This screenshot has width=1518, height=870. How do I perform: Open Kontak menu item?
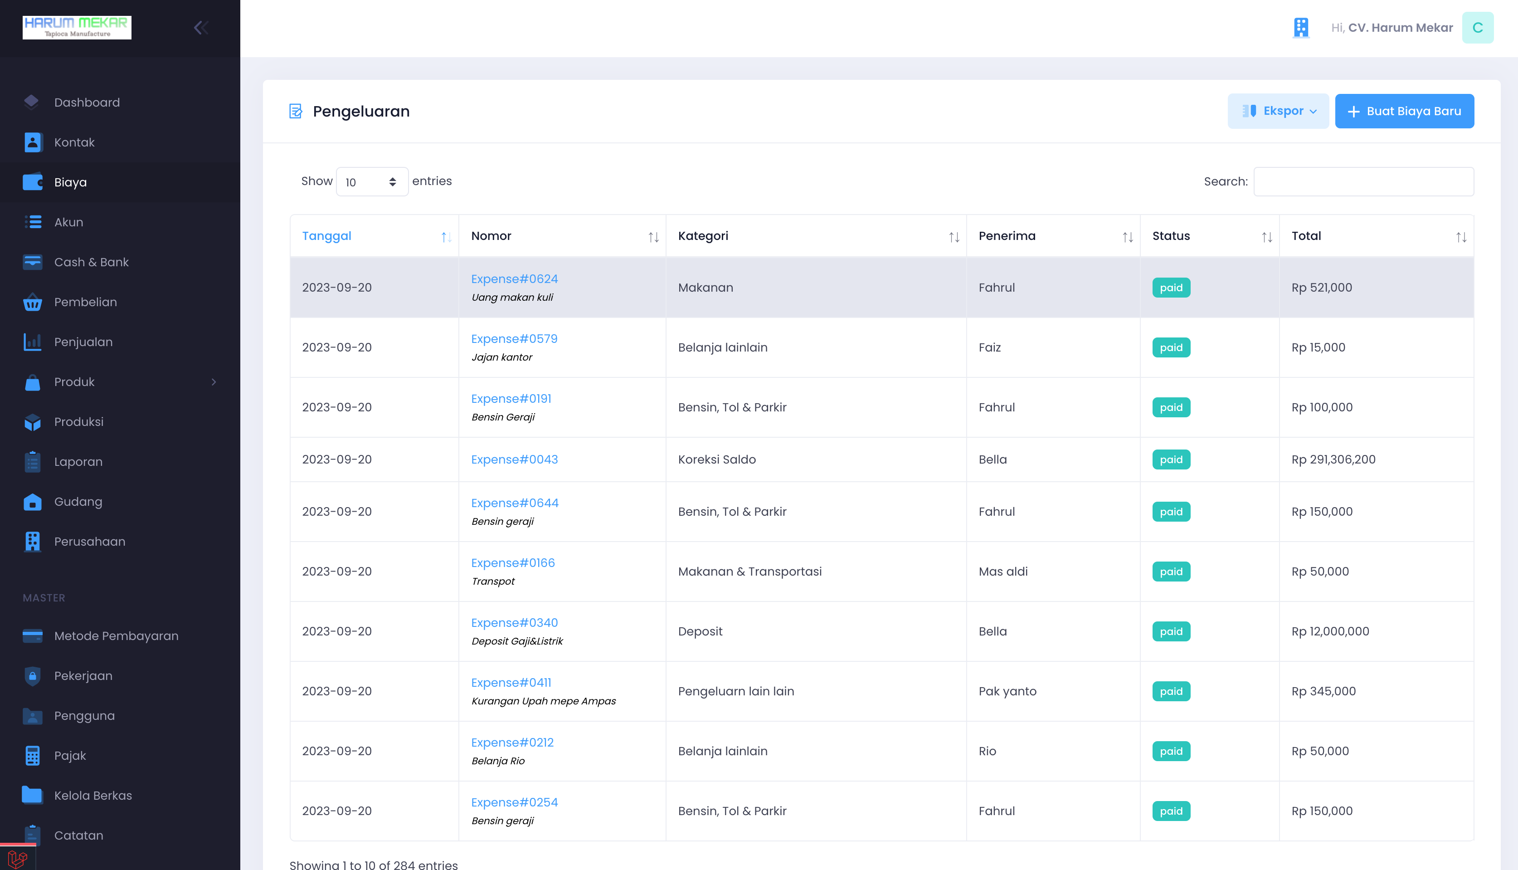pos(119,142)
